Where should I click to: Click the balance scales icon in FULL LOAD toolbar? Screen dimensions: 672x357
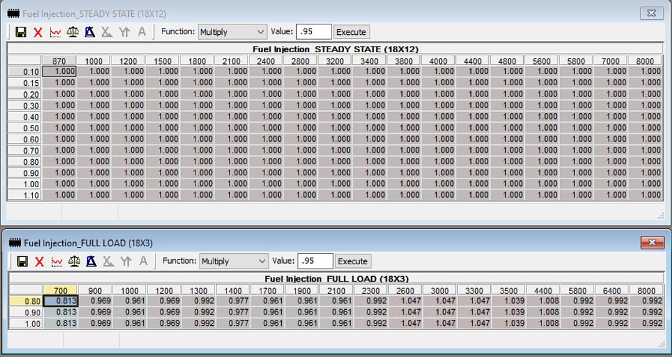[x=74, y=261]
